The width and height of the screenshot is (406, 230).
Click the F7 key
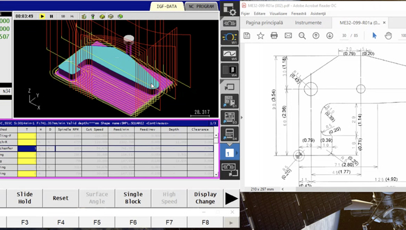[x=169, y=222]
